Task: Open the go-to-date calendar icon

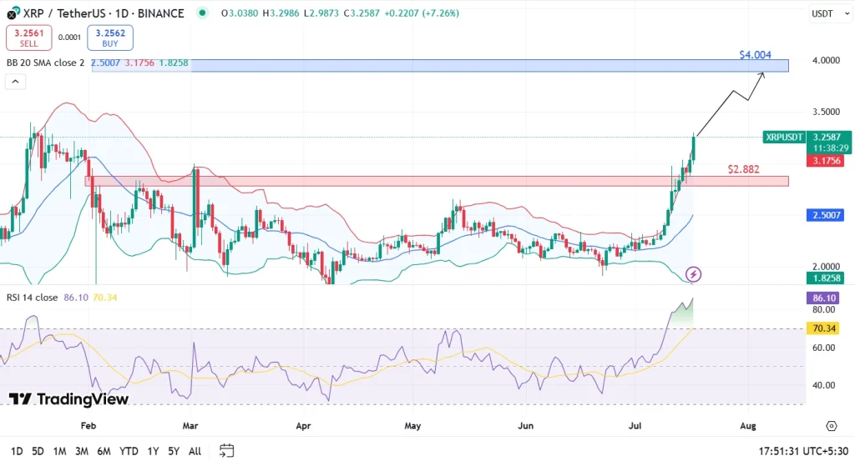Action: (226, 451)
